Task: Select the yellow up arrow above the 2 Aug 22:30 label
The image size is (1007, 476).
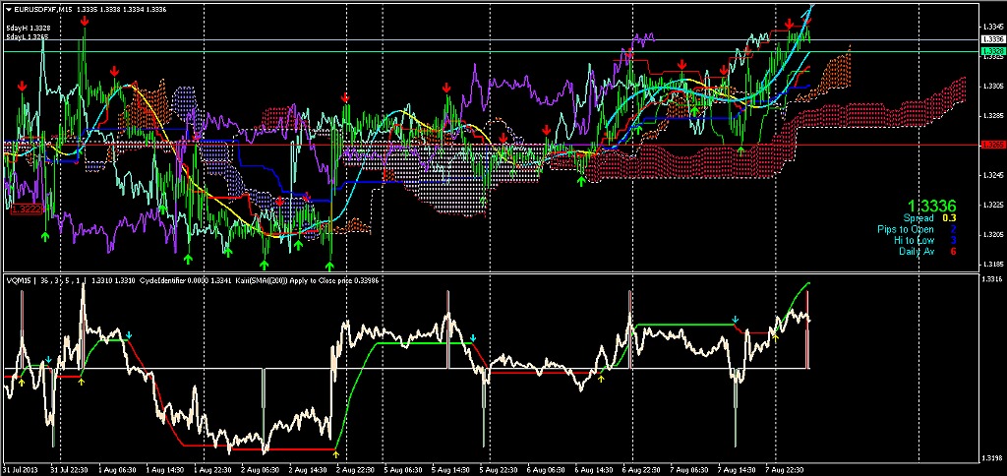Action: point(336,453)
